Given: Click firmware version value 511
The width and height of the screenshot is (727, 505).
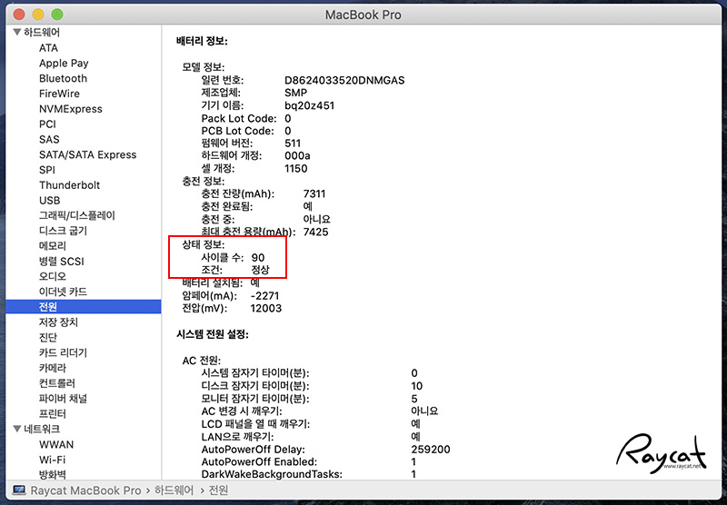Looking at the screenshot, I should (x=293, y=144).
